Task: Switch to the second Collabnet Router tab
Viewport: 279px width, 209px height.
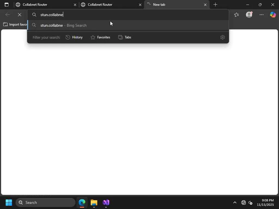Action: [111, 5]
